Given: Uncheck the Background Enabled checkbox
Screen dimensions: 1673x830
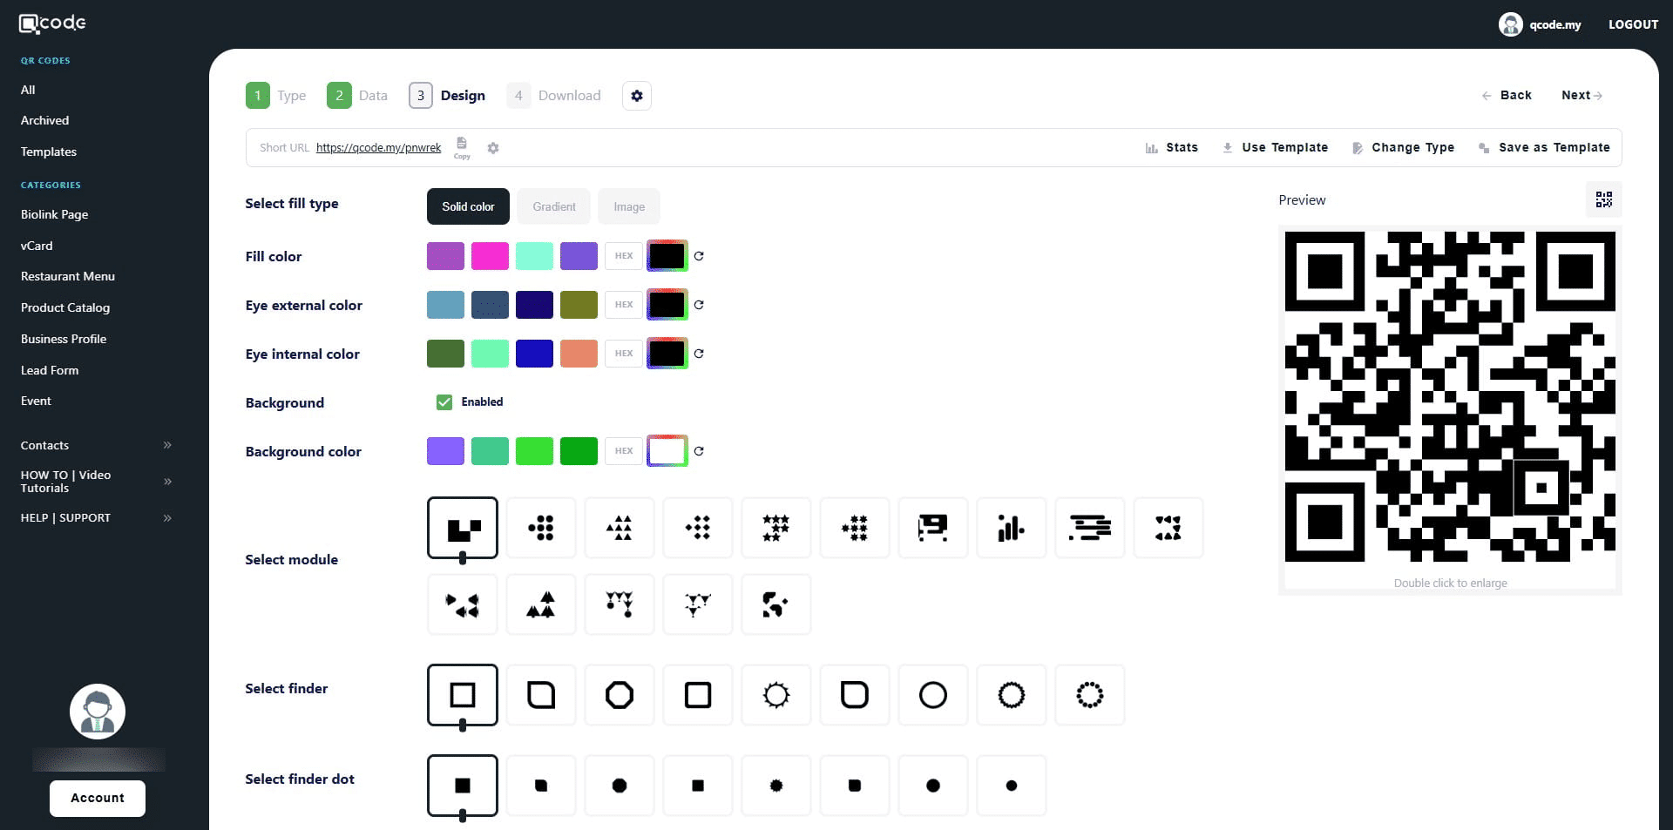Looking at the screenshot, I should pyautogui.click(x=444, y=402).
